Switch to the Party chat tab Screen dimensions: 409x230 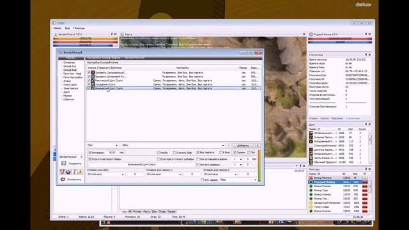(146, 211)
